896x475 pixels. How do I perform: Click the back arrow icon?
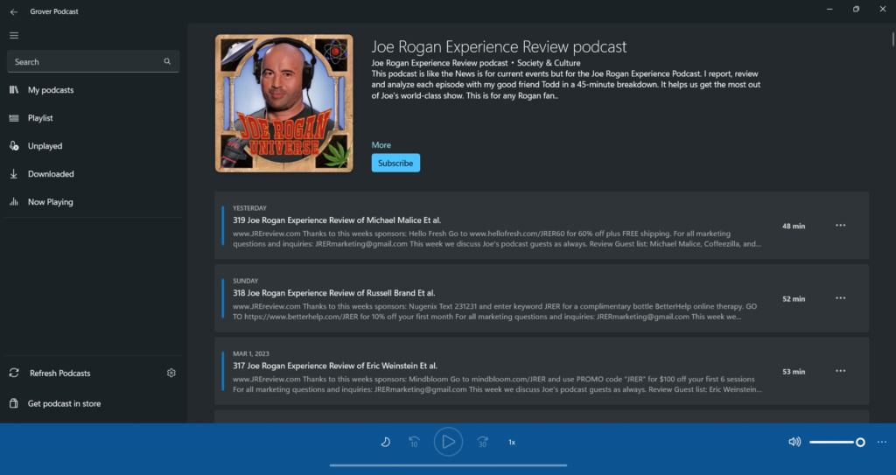click(14, 12)
